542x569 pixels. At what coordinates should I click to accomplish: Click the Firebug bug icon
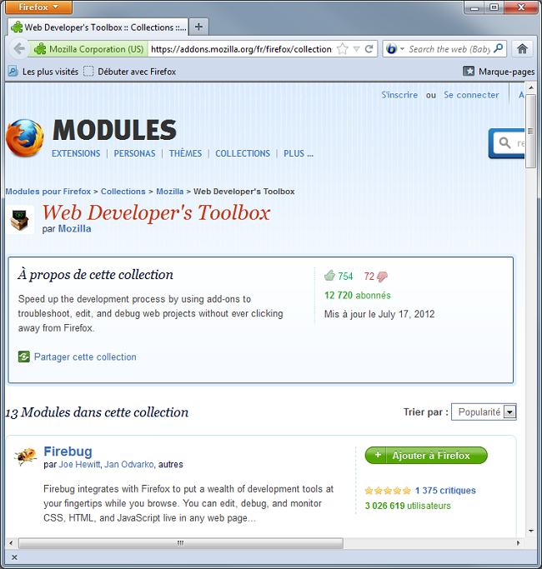pos(25,456)
